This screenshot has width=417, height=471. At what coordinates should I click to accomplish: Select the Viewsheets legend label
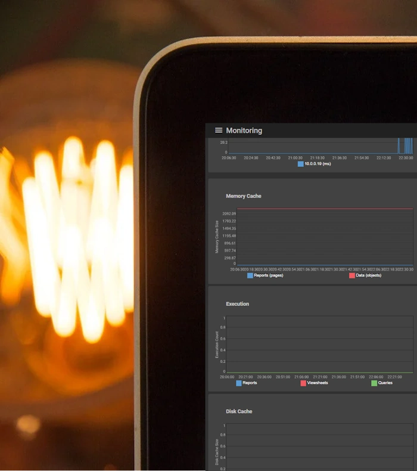318,383
